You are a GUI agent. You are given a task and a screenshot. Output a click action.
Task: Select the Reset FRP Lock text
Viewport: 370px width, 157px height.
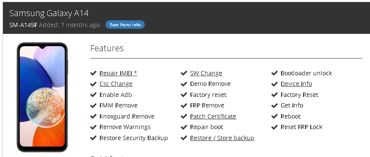click(x=301, y=127)
